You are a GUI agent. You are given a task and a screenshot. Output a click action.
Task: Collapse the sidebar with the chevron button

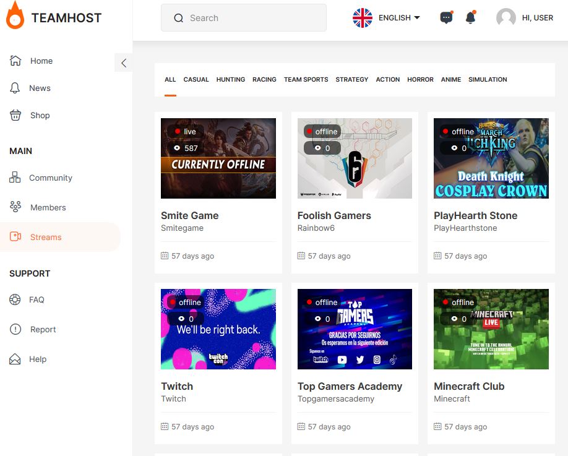point(124,63)
